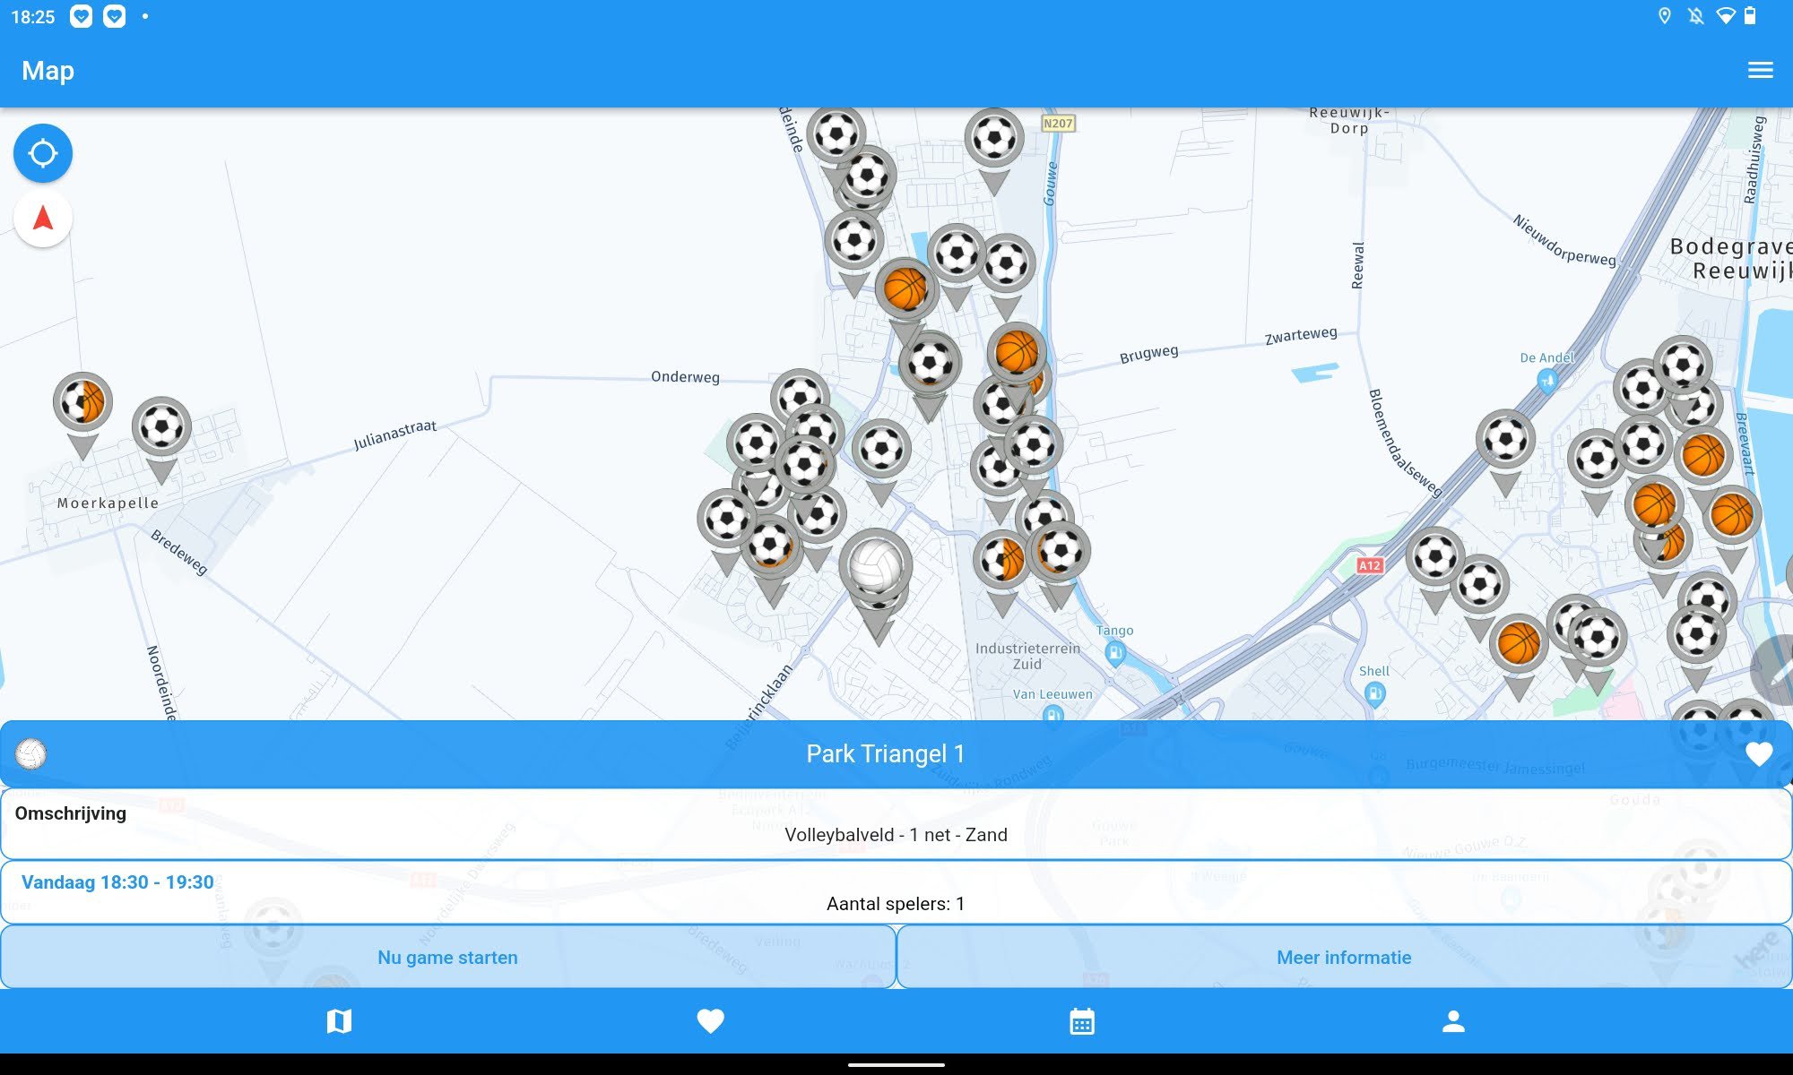Click the Vandaag 18:30 - 19:30 time slot
The image size is (1793, 1075).
pos(117,882)
